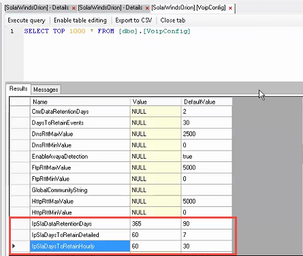Select the IpSlaDaysToRetainDetailed name cell
The image size is (303, 256).
click(80, 235)
